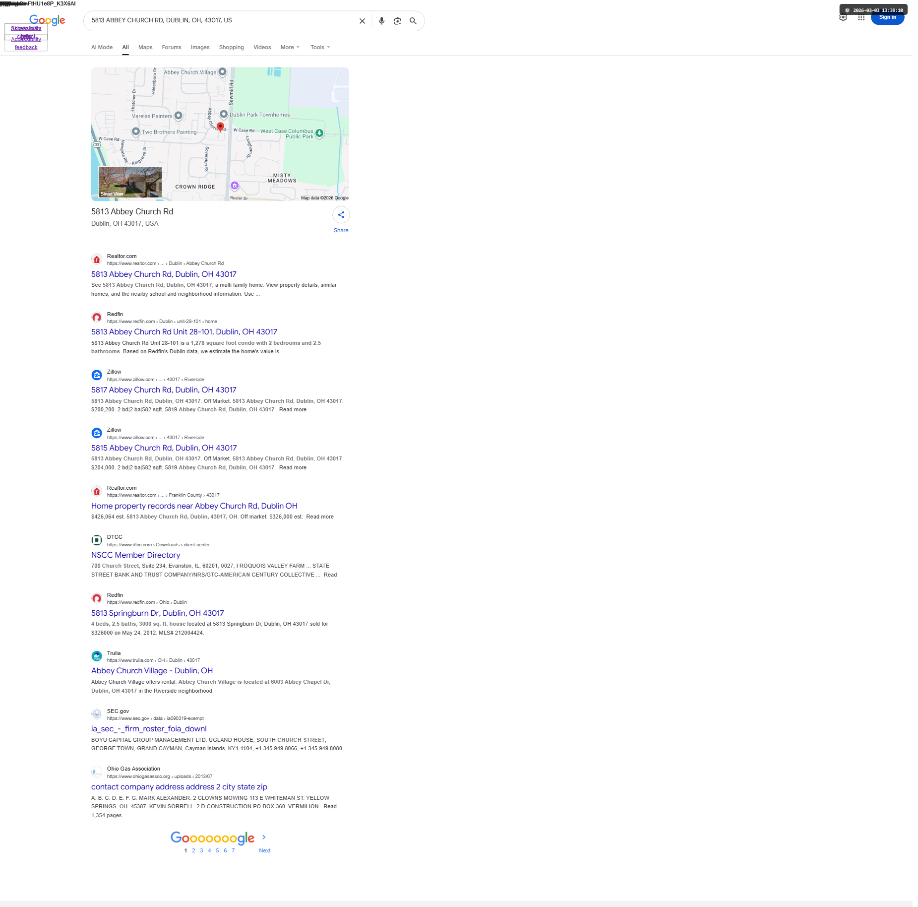
Task: Click the Redfin favicon for Unit 28-101 result
Action: pos(97,318)
